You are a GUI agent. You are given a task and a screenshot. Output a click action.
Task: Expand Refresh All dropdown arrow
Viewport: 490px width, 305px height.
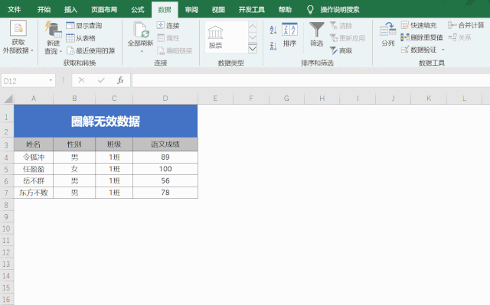click(141, 51)
